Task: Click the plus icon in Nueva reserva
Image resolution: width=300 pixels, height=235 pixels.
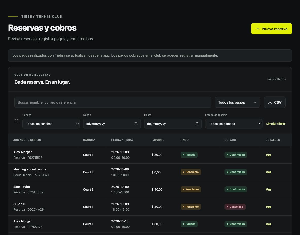Action: pos(258,29)
